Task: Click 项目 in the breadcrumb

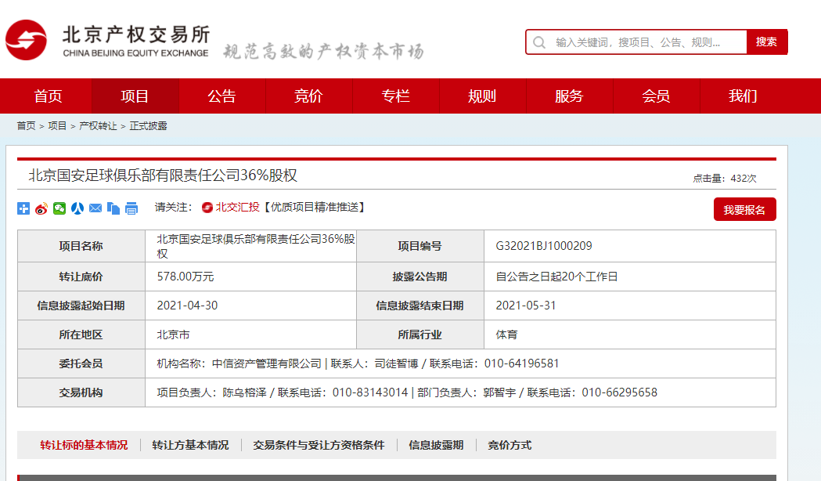Action: 57,126
